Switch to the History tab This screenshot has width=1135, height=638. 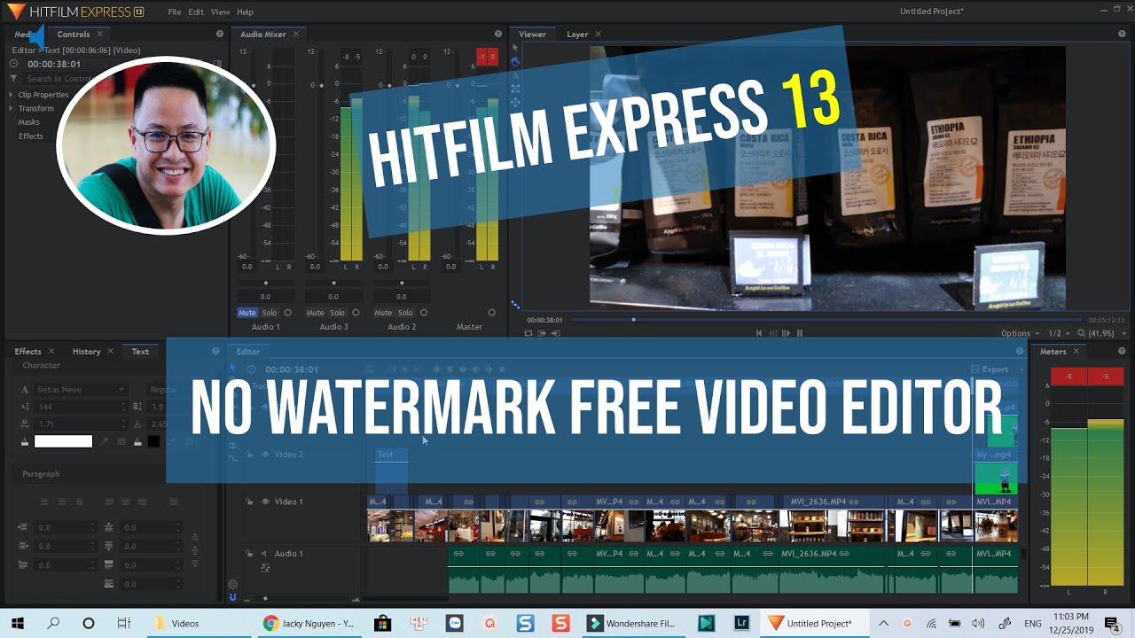pos(86,351)
